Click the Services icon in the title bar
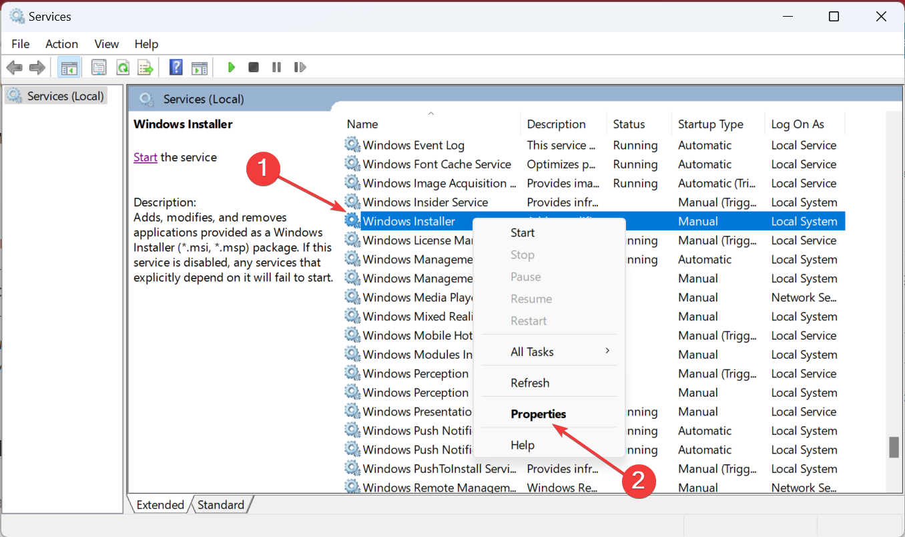 17,17
